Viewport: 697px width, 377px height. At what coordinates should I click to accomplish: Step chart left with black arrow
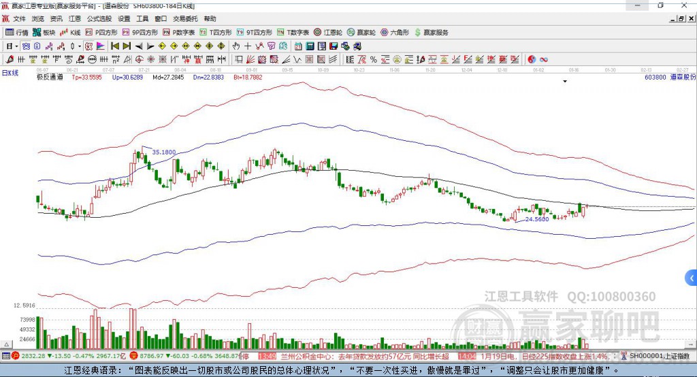(x=139, y=46)
